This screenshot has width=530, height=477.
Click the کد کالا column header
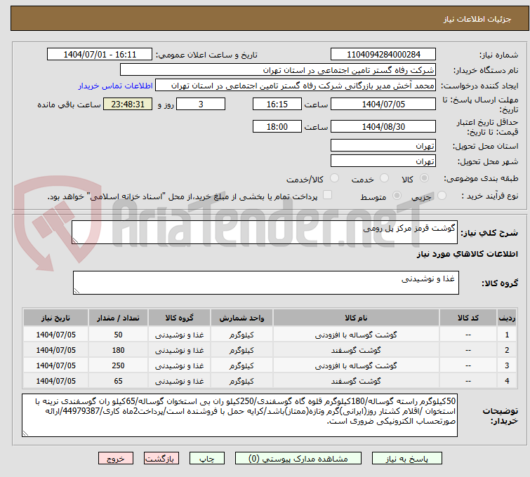468,318
